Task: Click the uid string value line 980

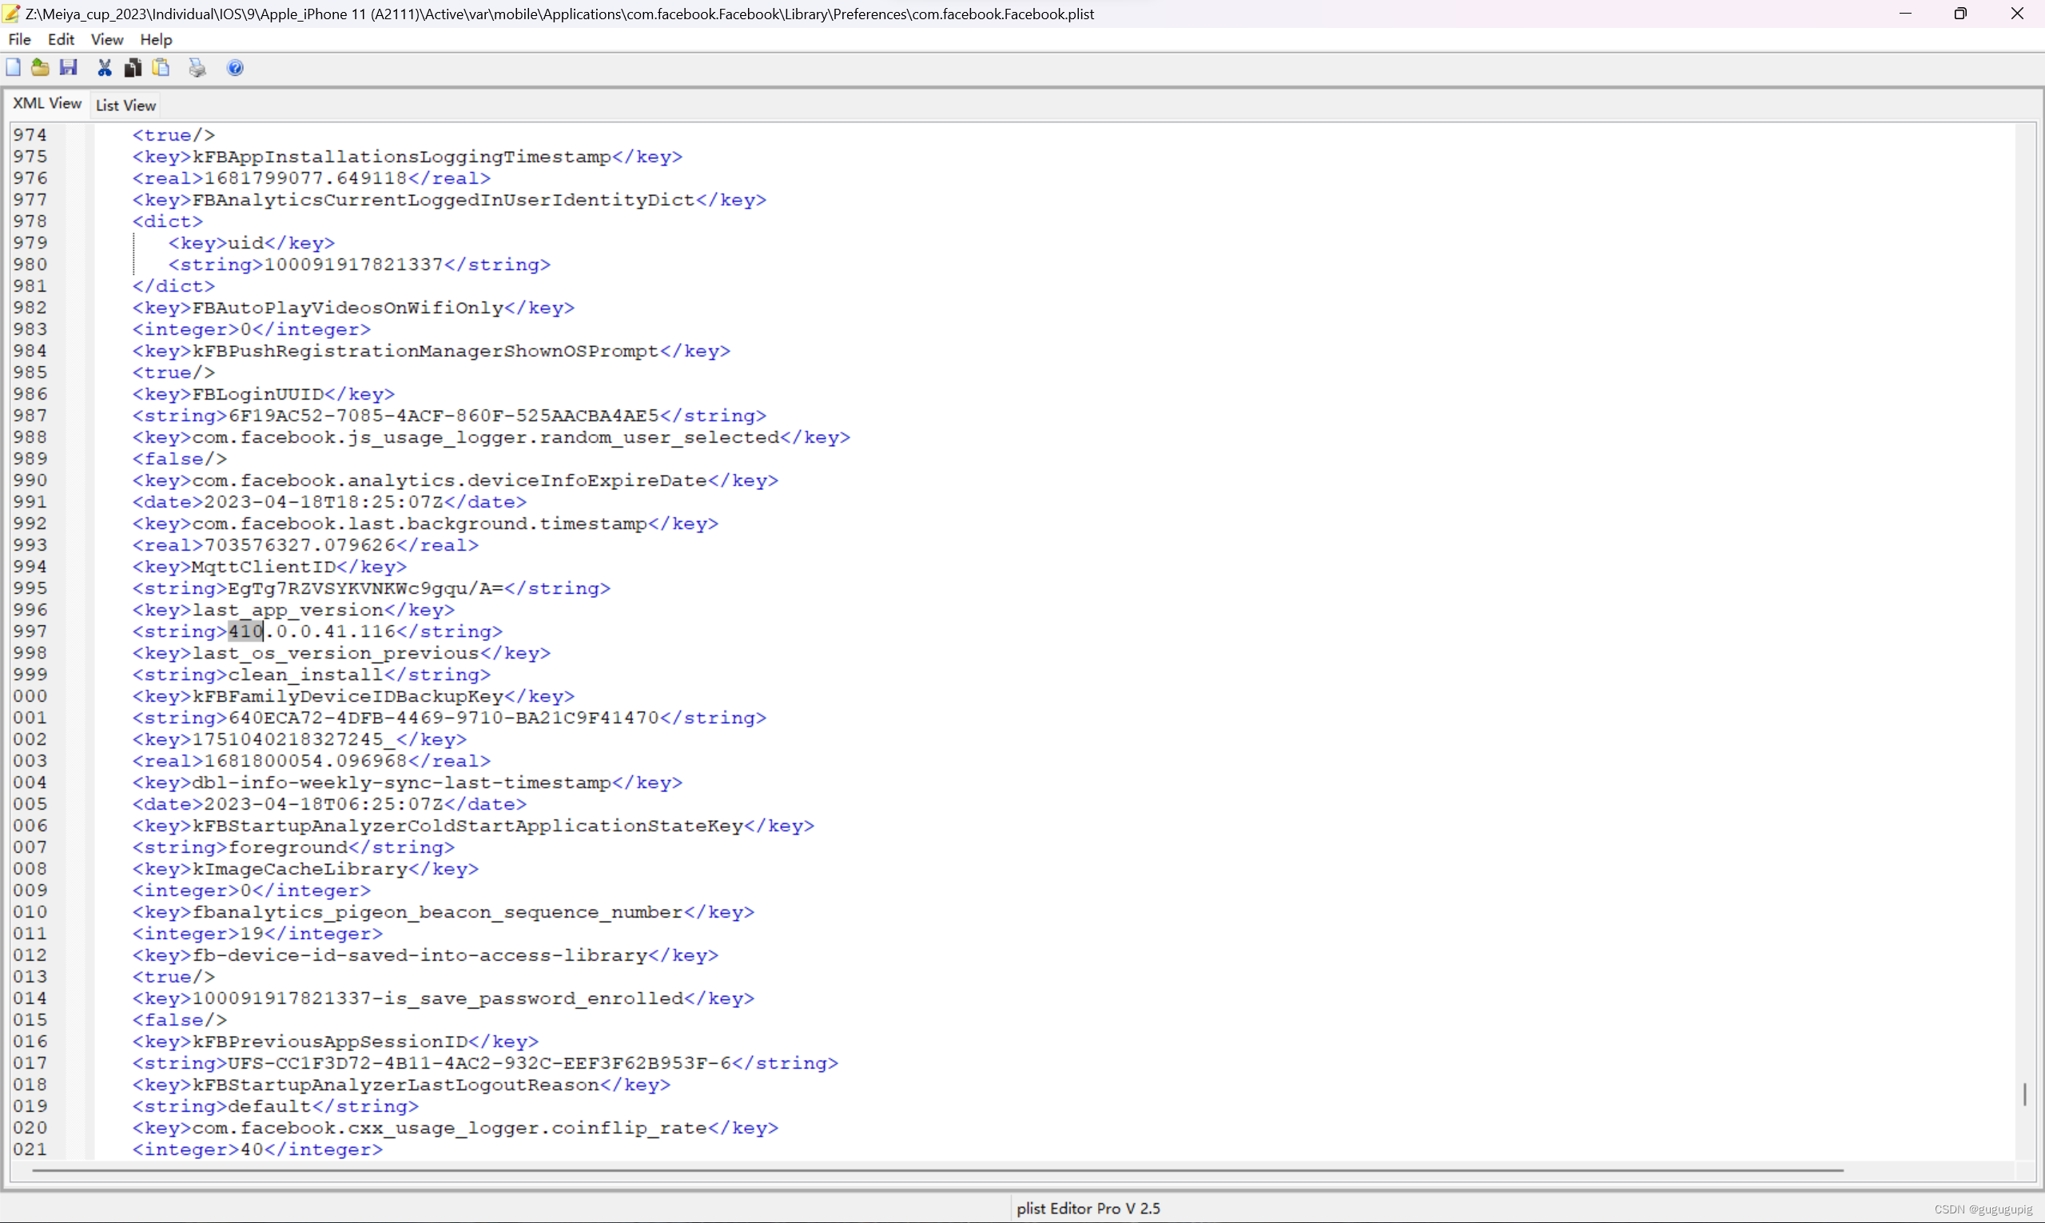Action: [x=353, y=265]
